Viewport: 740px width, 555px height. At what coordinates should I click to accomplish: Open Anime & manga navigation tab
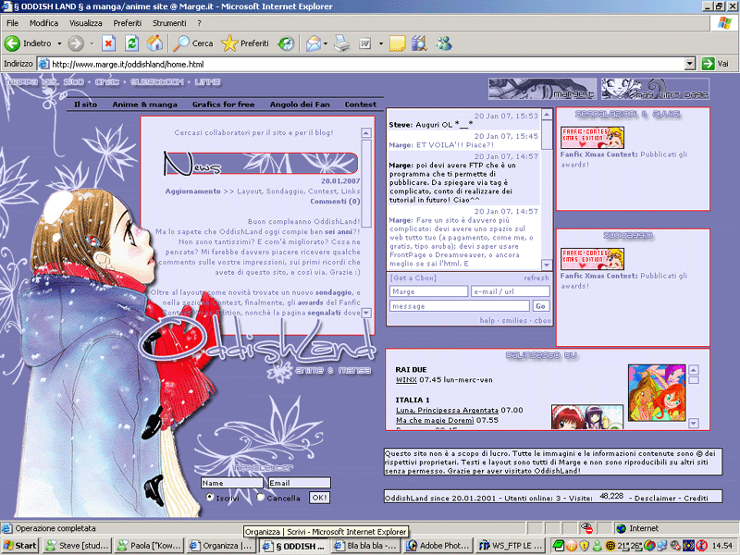[145, 105]
